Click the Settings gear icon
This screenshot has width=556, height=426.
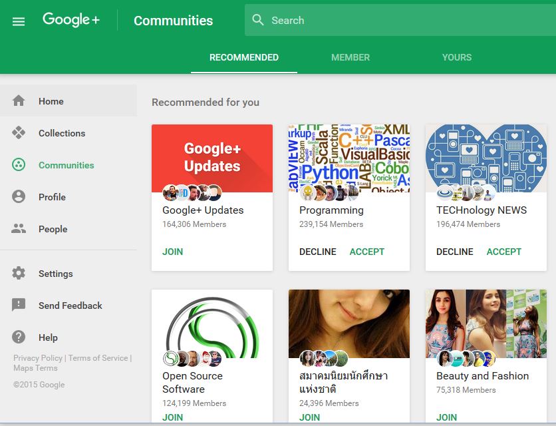pyautogui.click(x=19, y=273)
